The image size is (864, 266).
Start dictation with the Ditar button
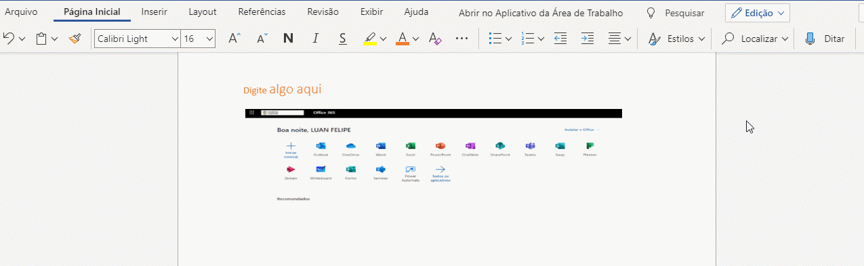[825, 39]
